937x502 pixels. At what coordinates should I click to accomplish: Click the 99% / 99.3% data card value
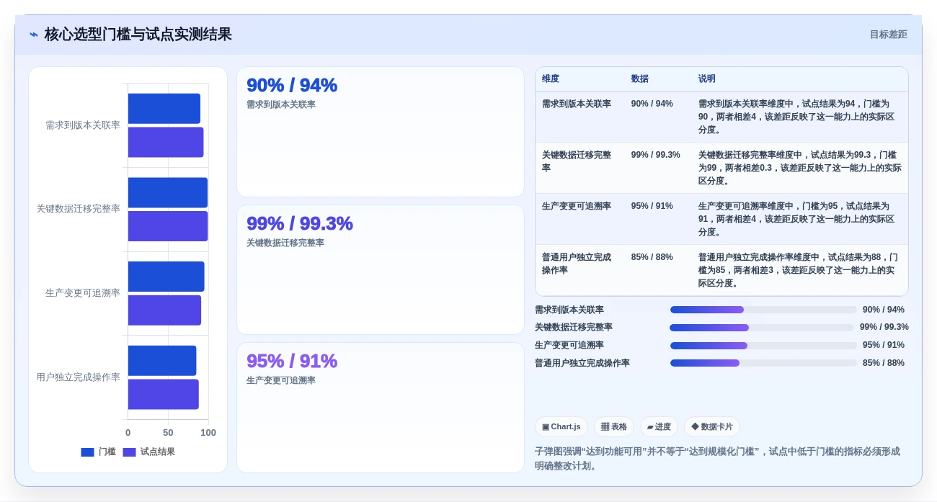click(x=300, y=223)
